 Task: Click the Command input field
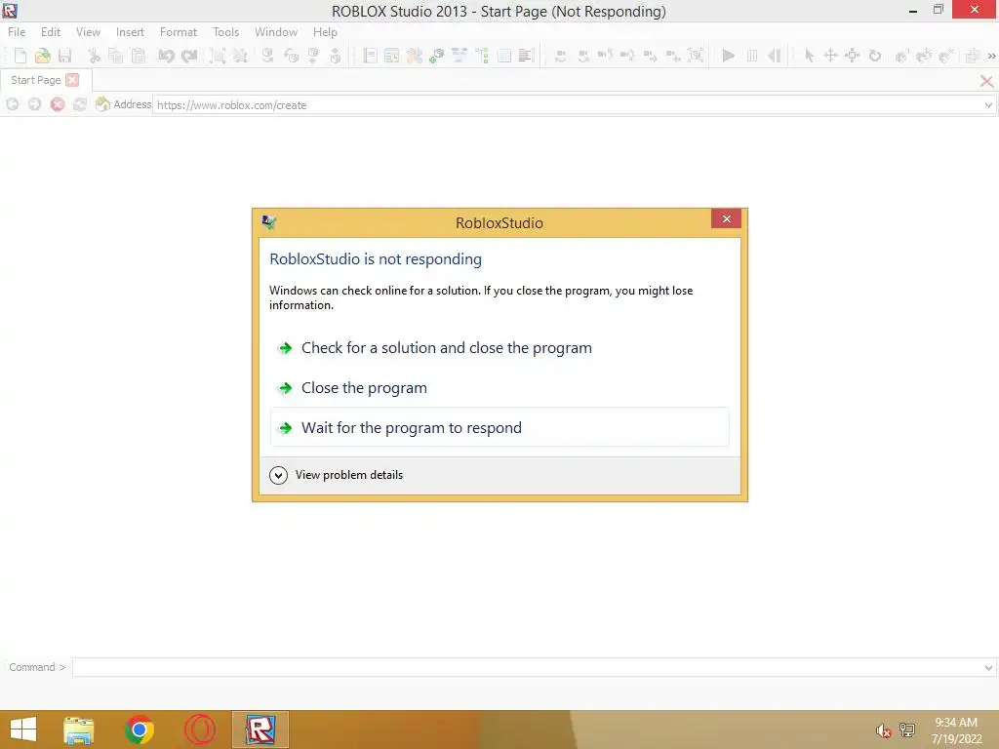528,667
